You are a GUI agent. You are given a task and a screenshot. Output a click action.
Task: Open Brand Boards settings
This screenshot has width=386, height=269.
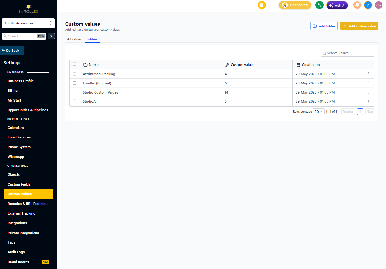19,262
